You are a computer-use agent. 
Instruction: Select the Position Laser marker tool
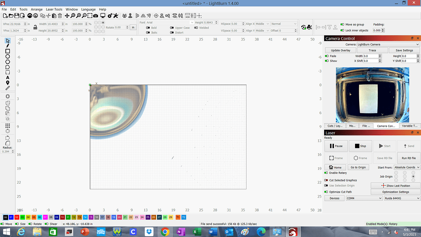point(8,83)
